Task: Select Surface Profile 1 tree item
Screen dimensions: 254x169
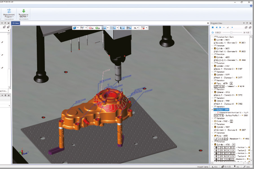Action: 232,115
